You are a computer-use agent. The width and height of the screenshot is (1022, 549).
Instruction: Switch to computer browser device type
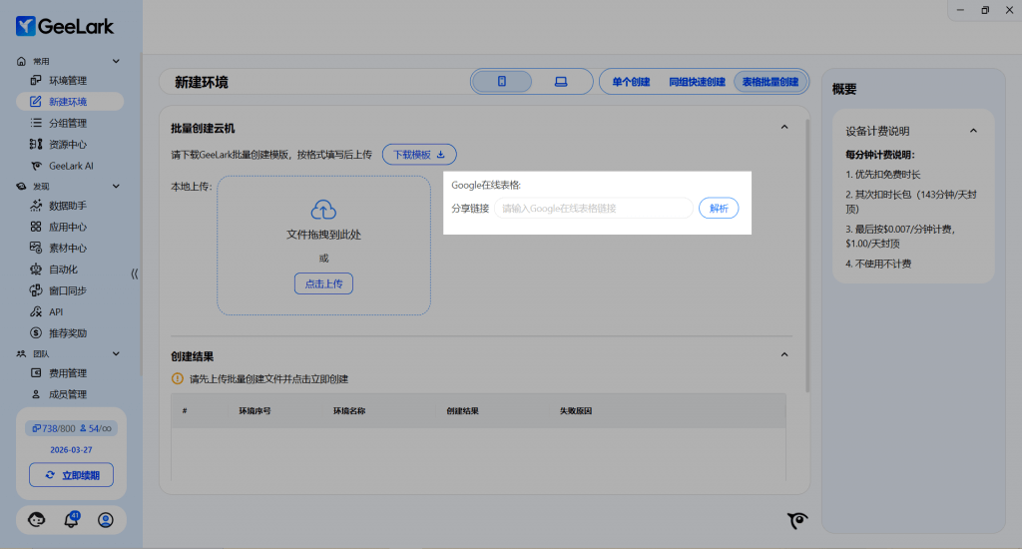pos(561,82)
